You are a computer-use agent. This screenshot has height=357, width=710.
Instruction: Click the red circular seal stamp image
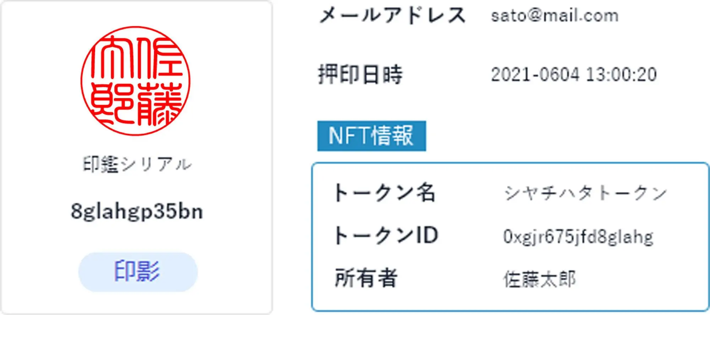pyautogui.click(x=136, y=81)
